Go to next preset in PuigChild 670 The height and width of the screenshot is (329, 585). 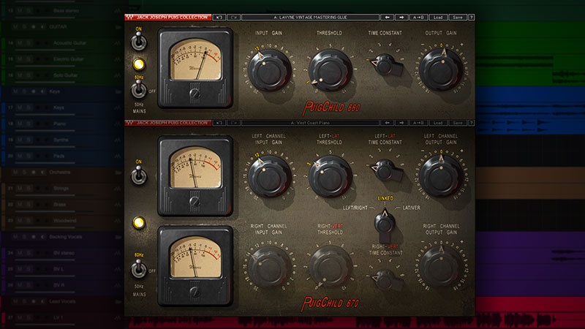[401, 123]
